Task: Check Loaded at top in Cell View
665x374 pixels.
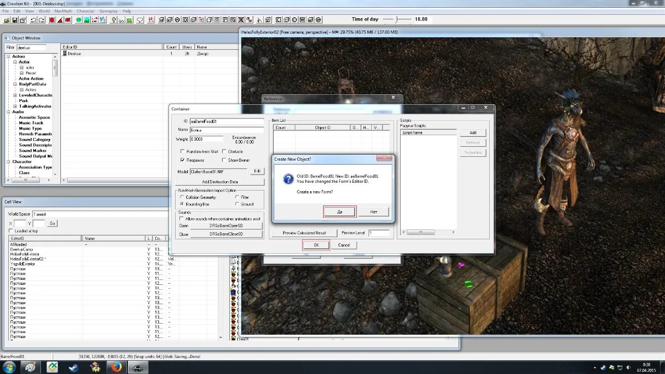Action: point(11,231)
